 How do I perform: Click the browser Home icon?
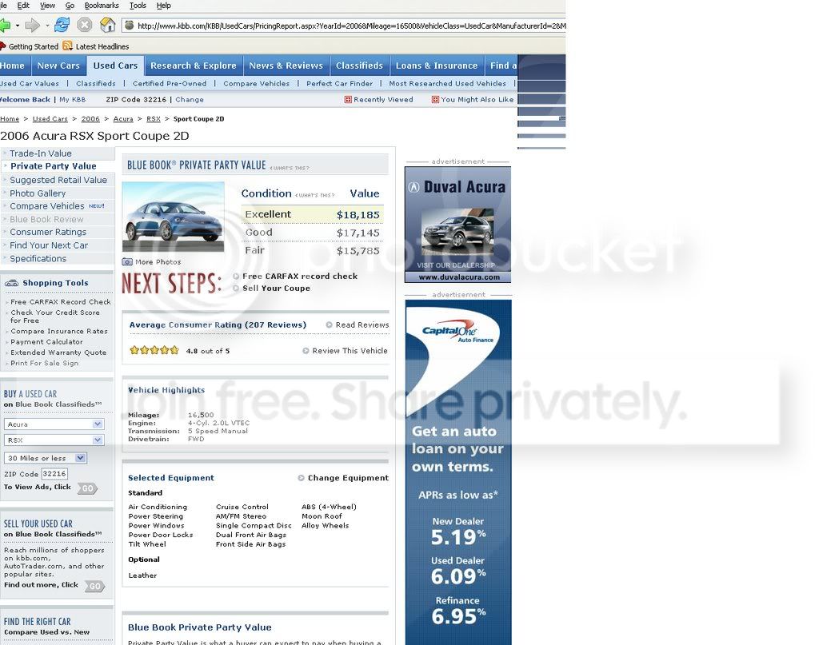pyautogui.click(x=107, y=25)
